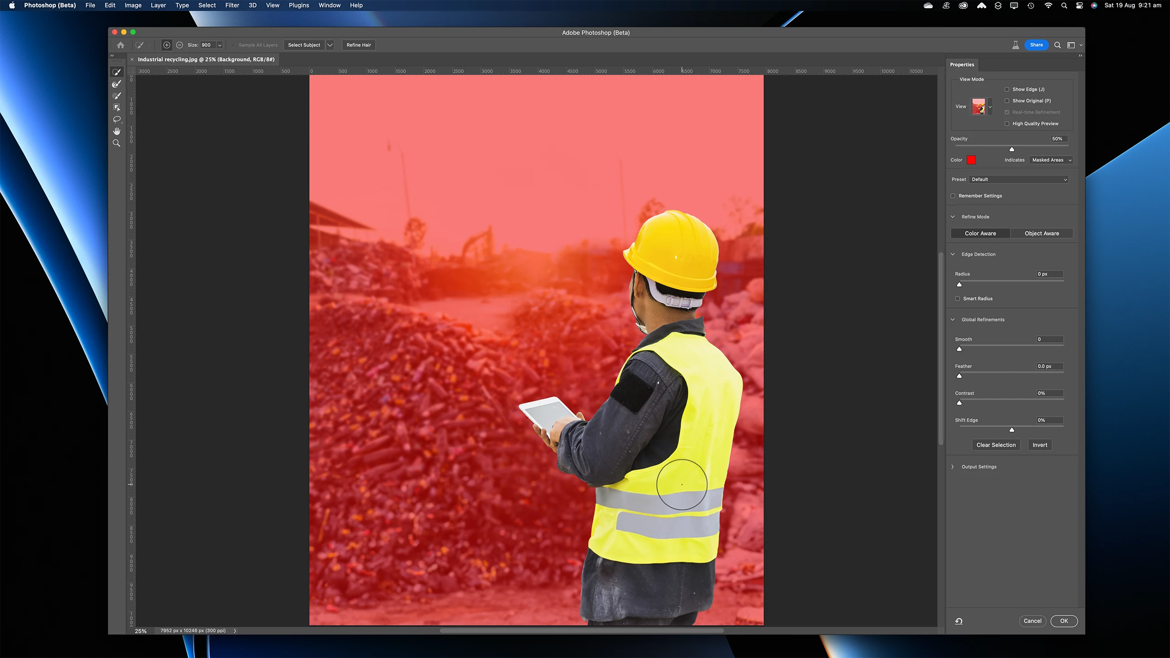Viewport: 1170px width, 658px height.
Task: Click the red overlay color swatch
Action: tap(971, 160)
